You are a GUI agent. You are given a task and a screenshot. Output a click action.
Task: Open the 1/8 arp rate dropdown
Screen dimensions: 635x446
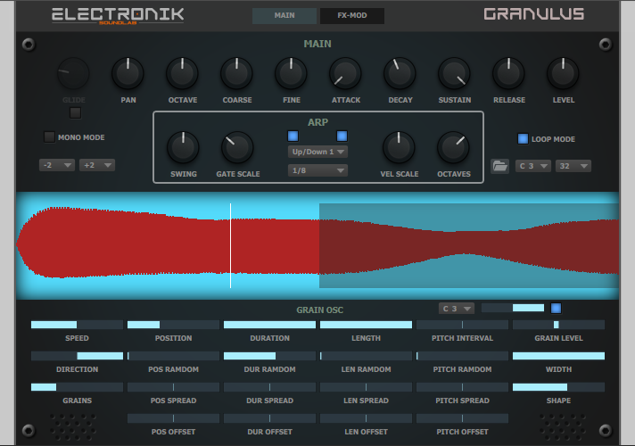click(317, 170)
